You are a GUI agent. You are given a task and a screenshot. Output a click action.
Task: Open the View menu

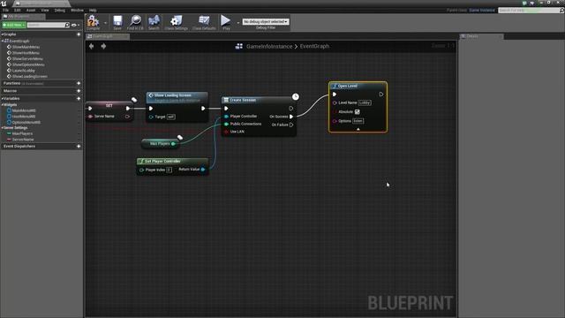45,10
